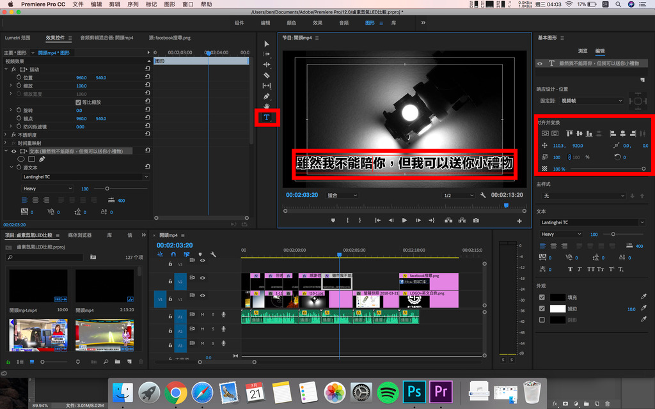Screen dimensions: 655x409
Task: Add marker in the timeline header
Action: [x=200, y=254]
